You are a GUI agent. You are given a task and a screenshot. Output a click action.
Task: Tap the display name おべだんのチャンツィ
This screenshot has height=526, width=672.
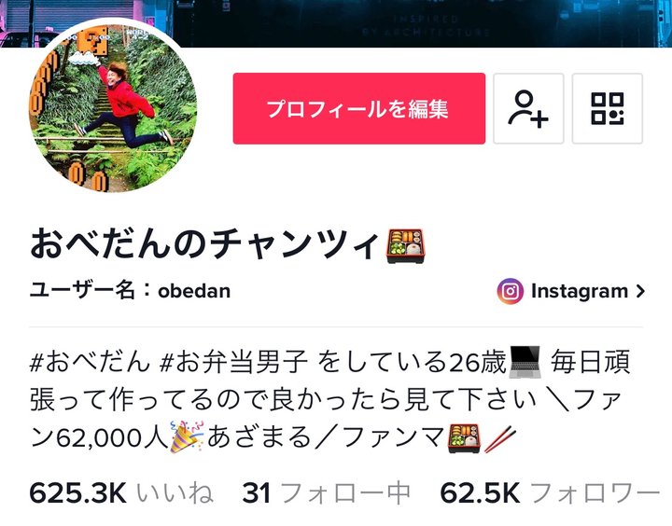pos(204,244)
